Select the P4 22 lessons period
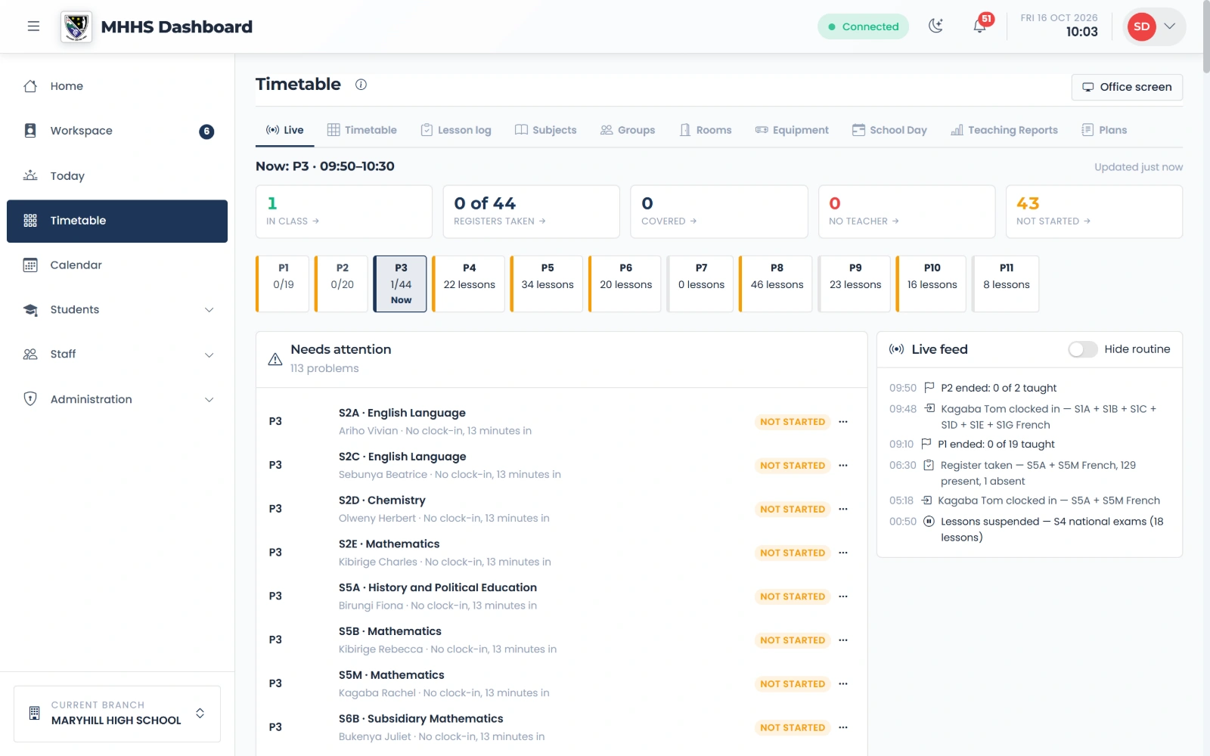Image resolution: width=1210 pixels, height=756 pixels. 468,283
